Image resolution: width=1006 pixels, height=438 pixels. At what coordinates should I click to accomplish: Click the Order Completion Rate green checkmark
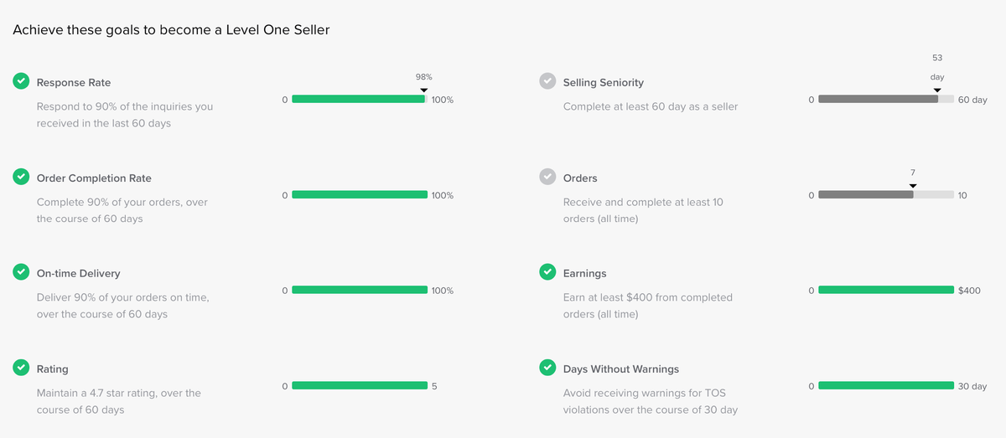pyautogui.click(x=21, y=177)
